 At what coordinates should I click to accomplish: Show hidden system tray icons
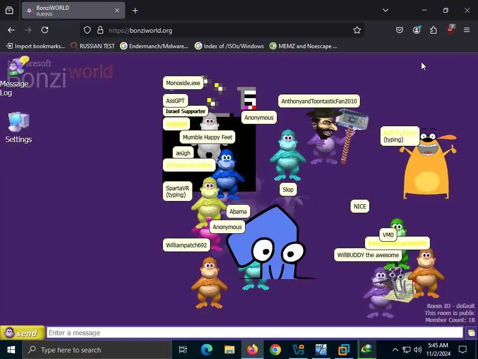tap(395, 350)
